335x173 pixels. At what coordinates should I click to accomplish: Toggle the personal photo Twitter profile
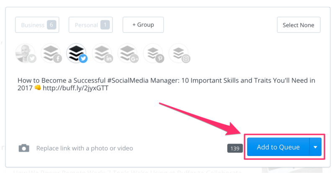point(26,53)
